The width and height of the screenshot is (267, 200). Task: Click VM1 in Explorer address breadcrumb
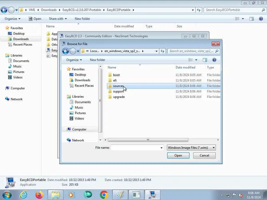[x=32, y=10]
